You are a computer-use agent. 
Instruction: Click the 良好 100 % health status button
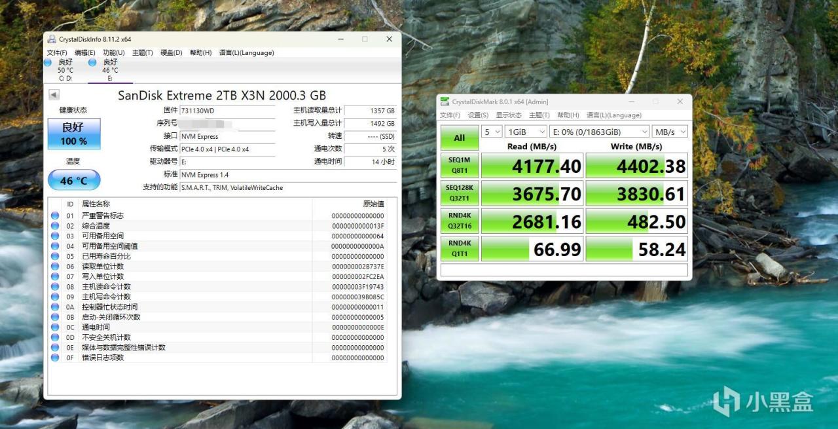click(x=74, y=134)
